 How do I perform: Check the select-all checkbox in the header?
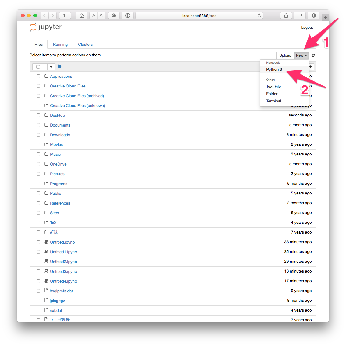pyautogui.click(x=38, y=66)
